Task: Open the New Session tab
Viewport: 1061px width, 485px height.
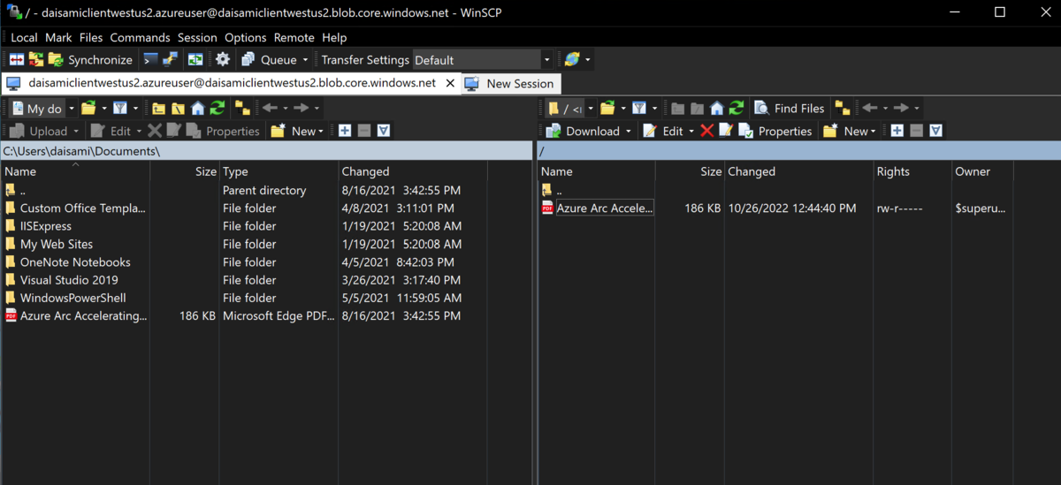Action: [510, 84]
